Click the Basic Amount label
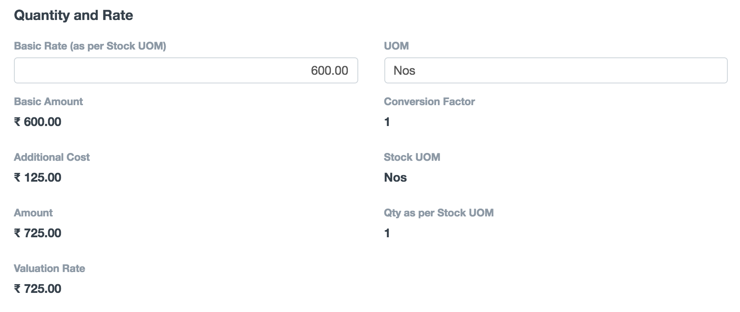The height and width of the screenshot is (312, 740). click(48, 102)
